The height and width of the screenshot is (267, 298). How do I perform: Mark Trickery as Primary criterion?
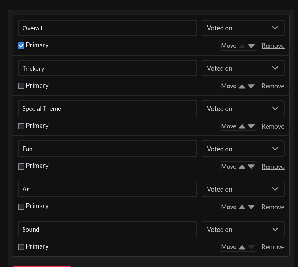pos(21,86)
